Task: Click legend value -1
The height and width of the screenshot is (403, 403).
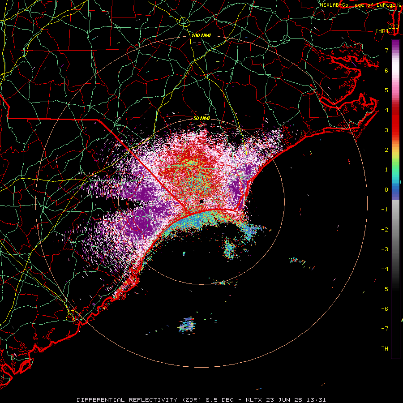Action: [x=385, y=210]
